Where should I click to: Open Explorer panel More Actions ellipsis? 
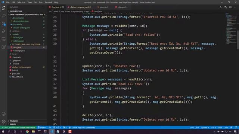[x=43, y=7]
